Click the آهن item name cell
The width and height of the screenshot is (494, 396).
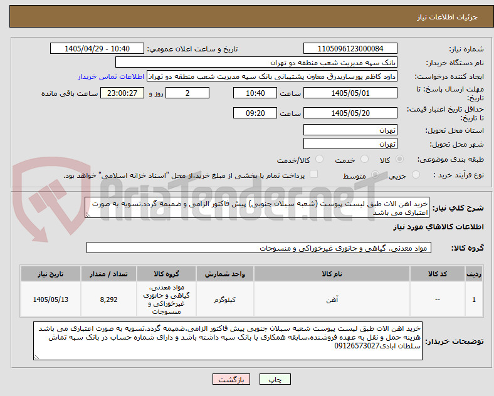(332, 300)
